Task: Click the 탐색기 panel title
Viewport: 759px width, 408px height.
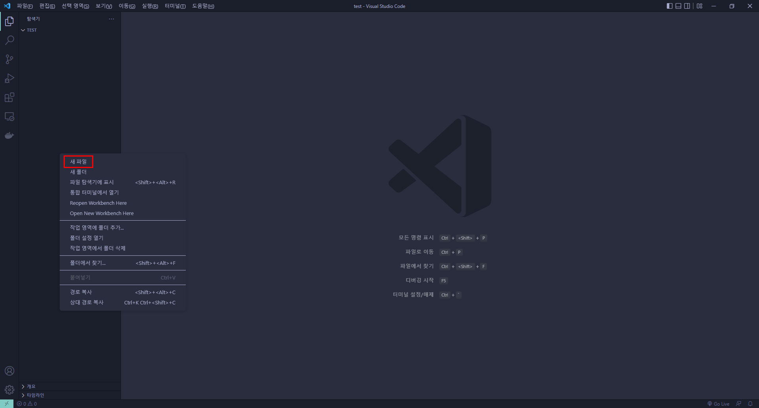Action: click(x=33, y=19)
